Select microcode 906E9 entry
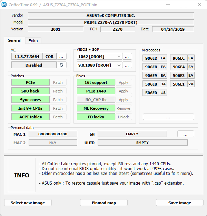Image resolution: width=207 pixels, height=216 pixels. [155, 75]
